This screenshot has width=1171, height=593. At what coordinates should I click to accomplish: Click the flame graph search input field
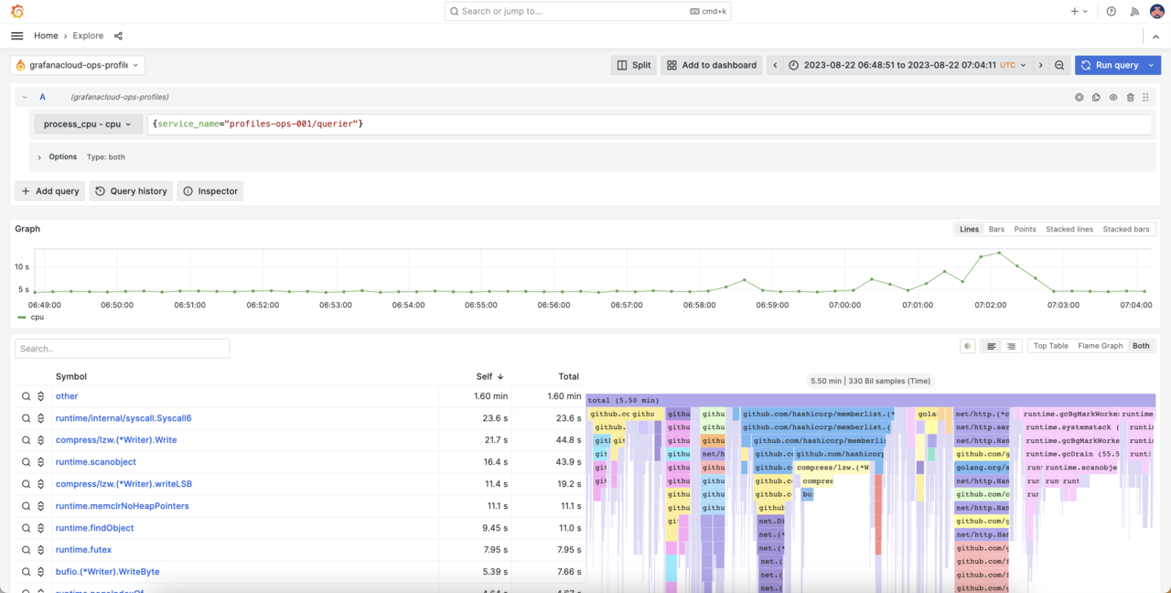point(122,349)
